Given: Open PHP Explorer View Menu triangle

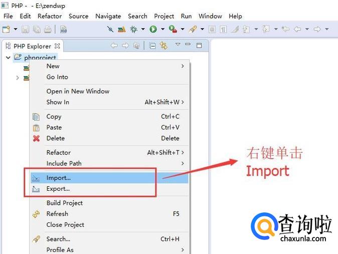Looking at the screenshot, I should coord(178,45).
